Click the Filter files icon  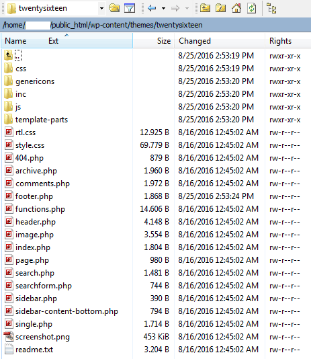[x=130, y=9]
